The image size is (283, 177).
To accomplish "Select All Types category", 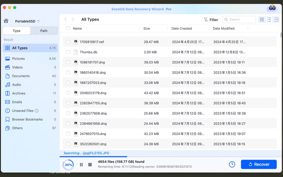I will tap(30, 48).
